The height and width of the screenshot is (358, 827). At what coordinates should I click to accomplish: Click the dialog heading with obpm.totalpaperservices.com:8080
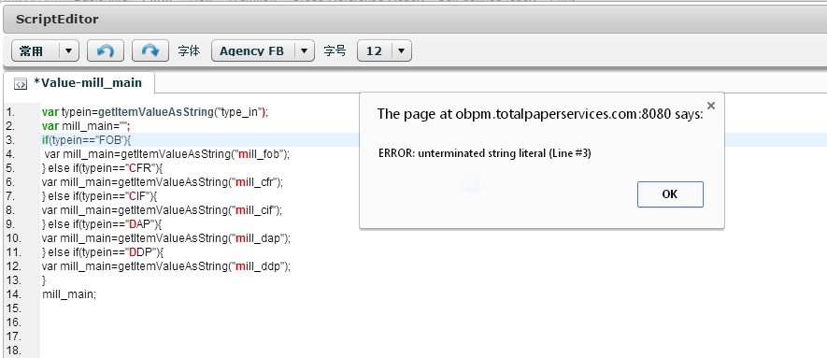(540, 114)
